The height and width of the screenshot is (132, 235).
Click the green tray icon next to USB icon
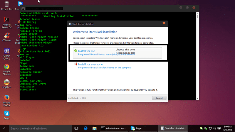(x=201, y=128)
